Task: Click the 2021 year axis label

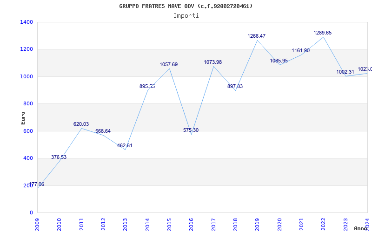Action: (x=301, y=224)
